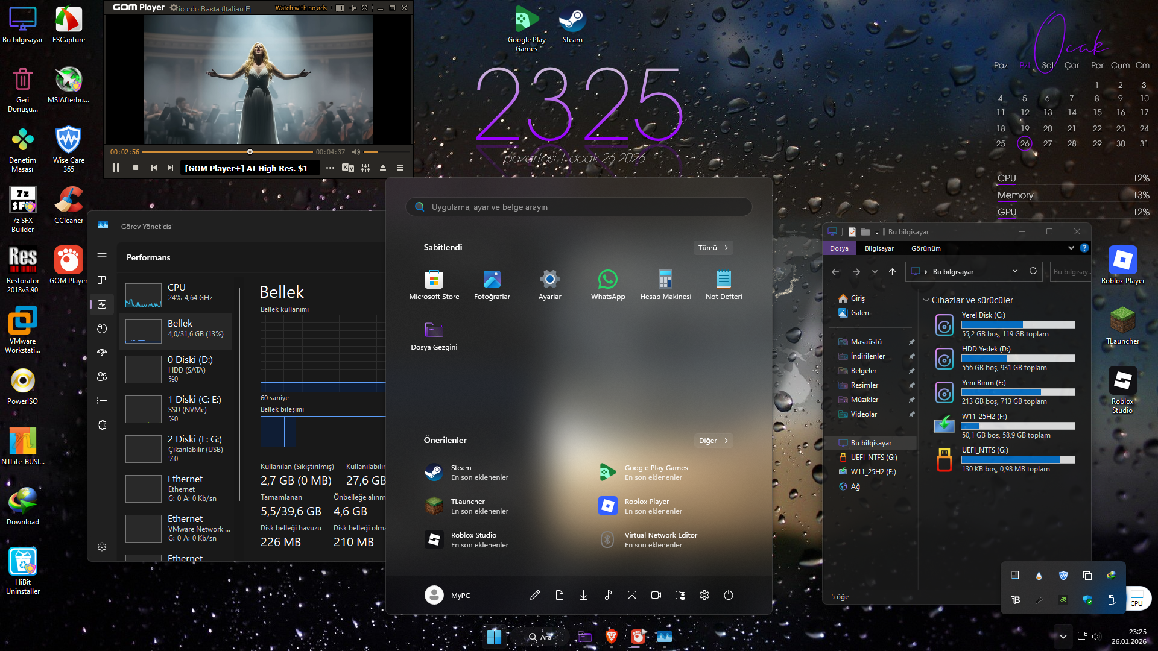Pause the video in GOM Player
The width and height of the screenshot is (1158, 651).
pyautogui.click(x=116, y=168)
